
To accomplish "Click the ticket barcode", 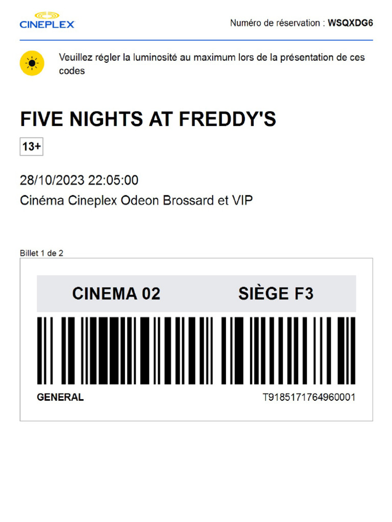I will 197,351.
